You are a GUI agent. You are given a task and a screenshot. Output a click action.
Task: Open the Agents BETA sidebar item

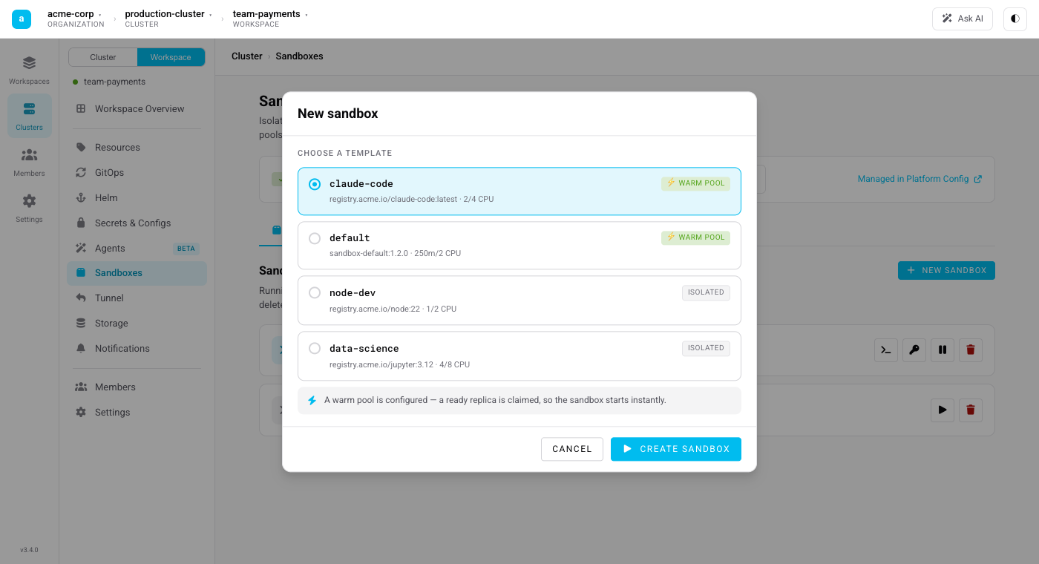click(x=137, y=249)
